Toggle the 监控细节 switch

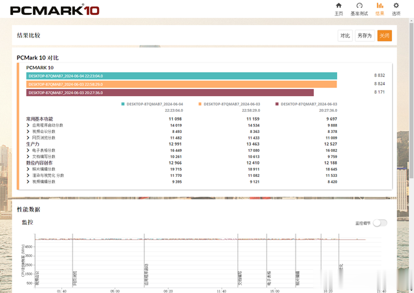(380, 223)
